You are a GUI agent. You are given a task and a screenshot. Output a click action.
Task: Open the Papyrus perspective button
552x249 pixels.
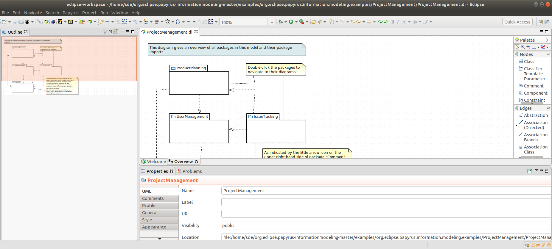click(547, 22)
